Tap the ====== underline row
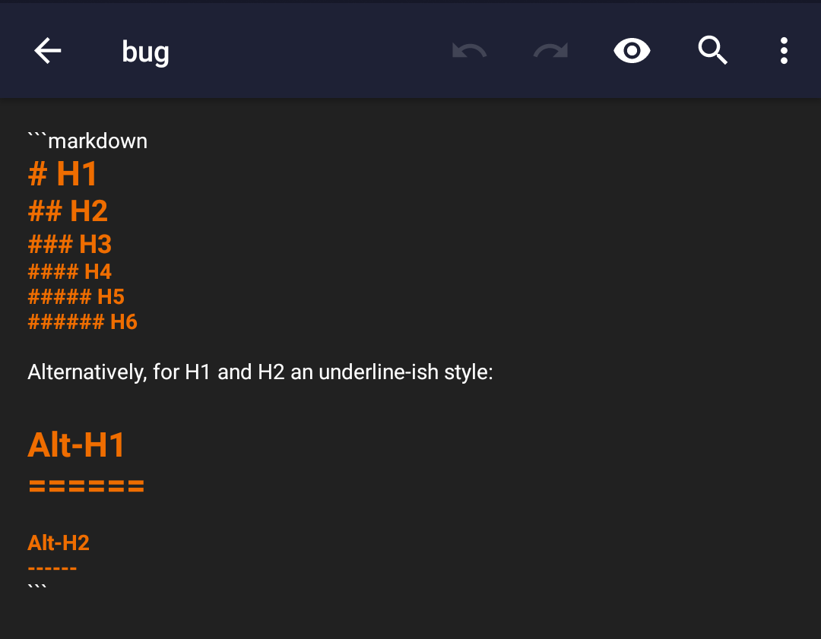This screenshot has width=821, height=639. coord(86,484)
